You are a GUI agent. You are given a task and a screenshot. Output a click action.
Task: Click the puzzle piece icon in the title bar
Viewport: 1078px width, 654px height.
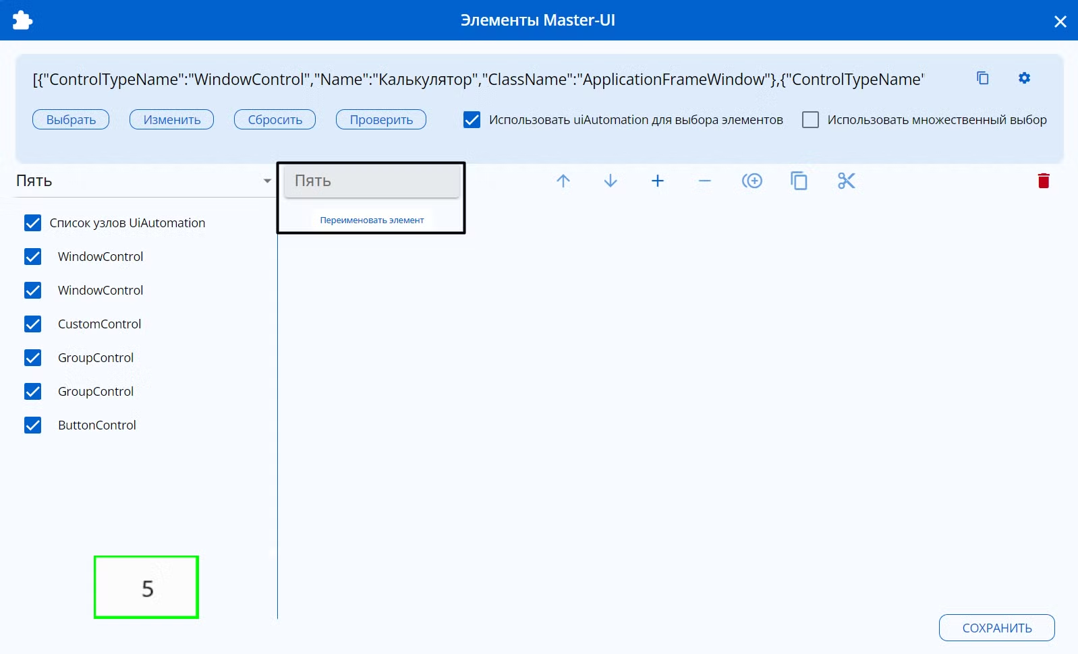coord(22,20)
